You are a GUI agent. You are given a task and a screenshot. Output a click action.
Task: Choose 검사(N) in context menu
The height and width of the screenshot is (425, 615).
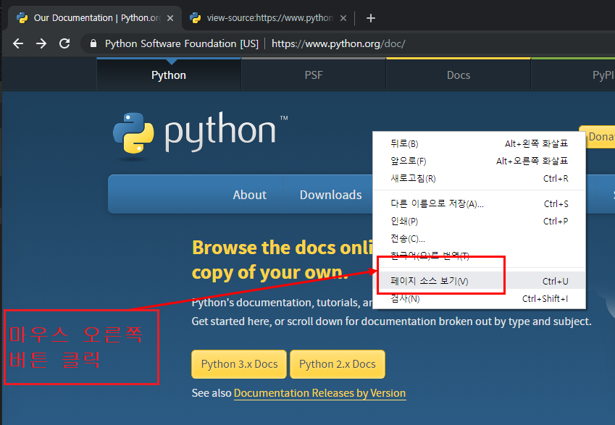(479, 299)
